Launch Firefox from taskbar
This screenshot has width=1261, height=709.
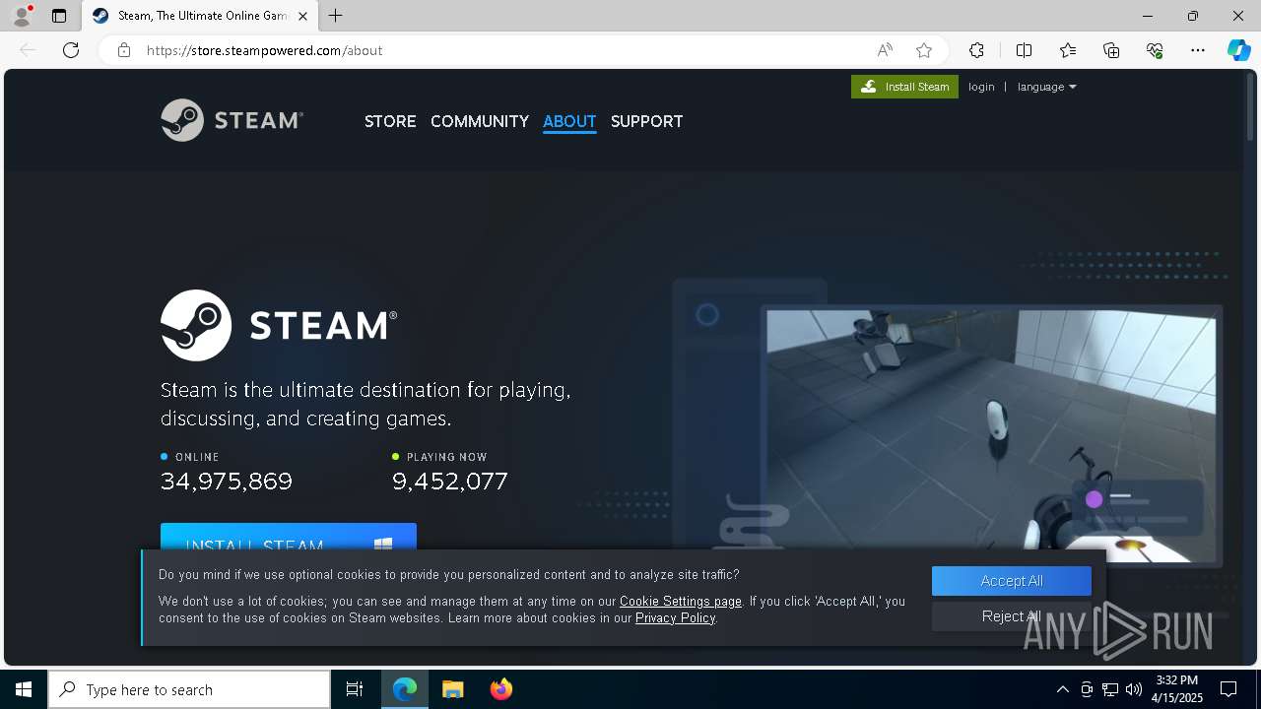tap(501, 689)
